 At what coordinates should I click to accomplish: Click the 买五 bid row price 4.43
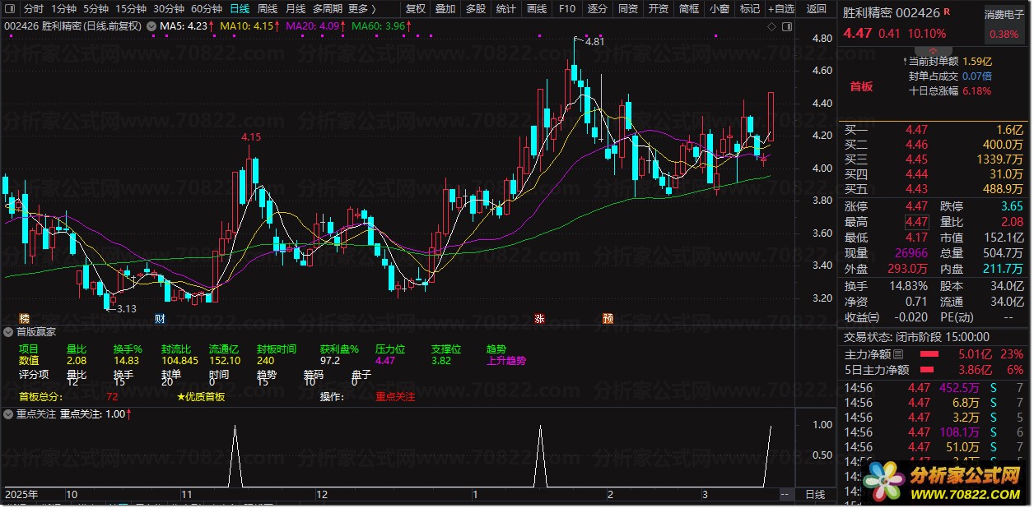(916, 189)
